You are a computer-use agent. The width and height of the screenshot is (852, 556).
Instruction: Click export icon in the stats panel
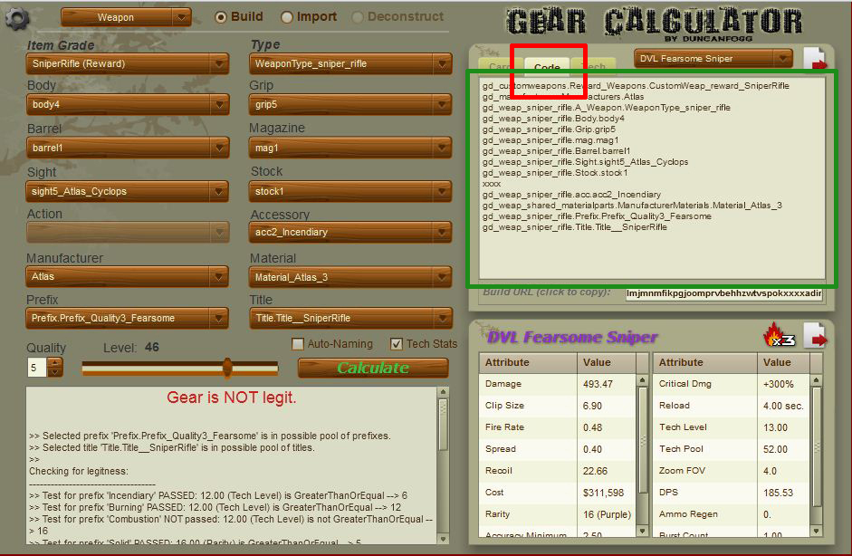815,336
